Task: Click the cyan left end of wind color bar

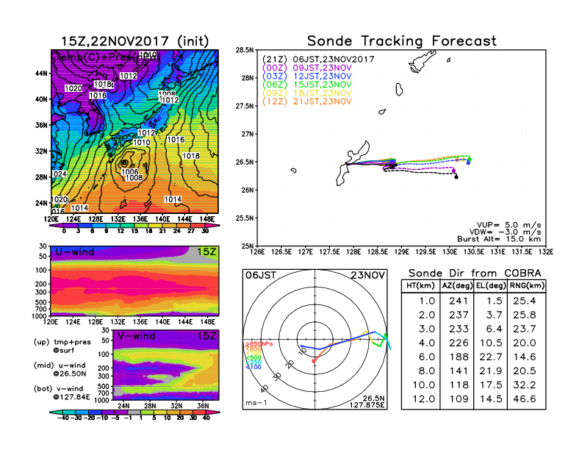Action: pyautogui.click(x=56, y=412)
